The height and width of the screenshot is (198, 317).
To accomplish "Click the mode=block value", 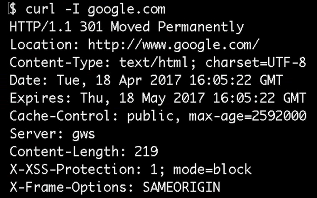I will click(x=212, y=169).
